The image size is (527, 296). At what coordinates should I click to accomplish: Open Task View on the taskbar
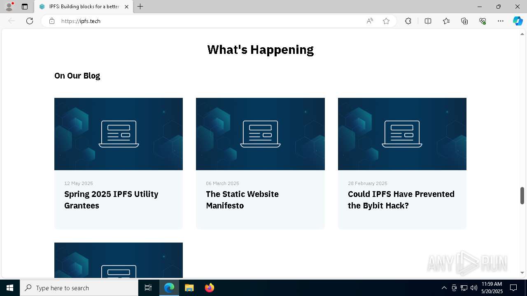(148, 288)
